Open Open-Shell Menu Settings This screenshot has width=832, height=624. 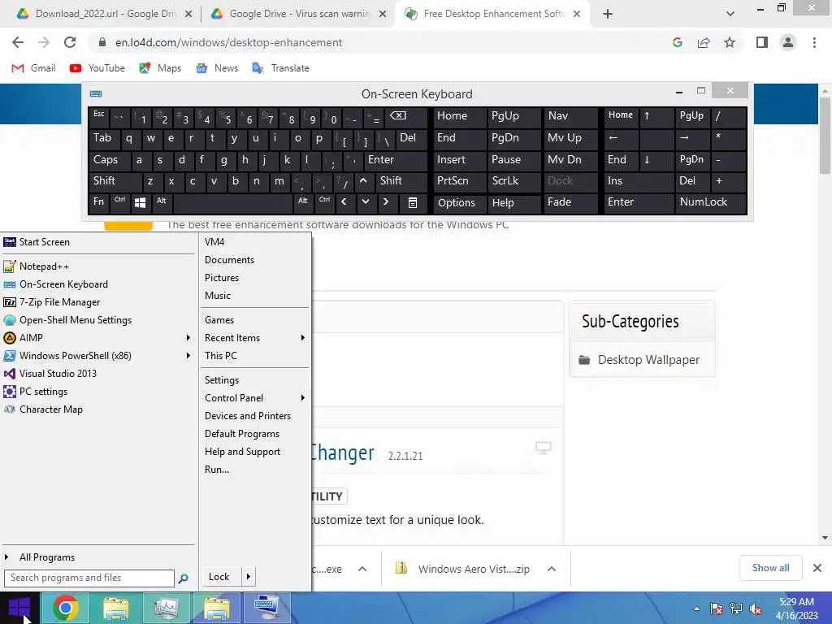98,320
